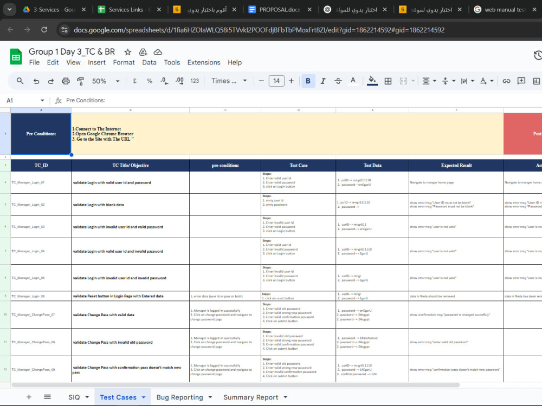Click the merge cells icon
Screen dimensions: 542x406
click(x=403, y=81)
